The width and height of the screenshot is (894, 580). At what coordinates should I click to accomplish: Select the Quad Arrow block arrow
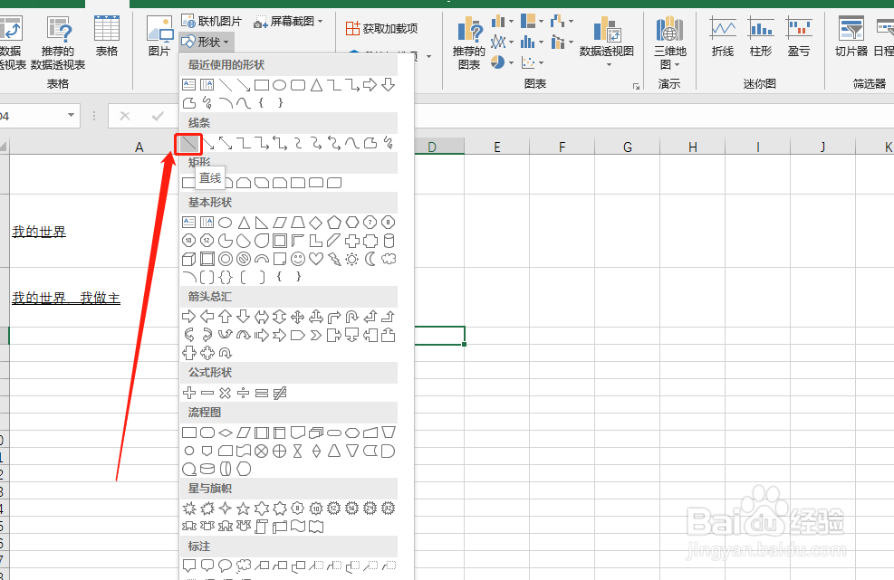pyautogui.click(x=298, y=316)
